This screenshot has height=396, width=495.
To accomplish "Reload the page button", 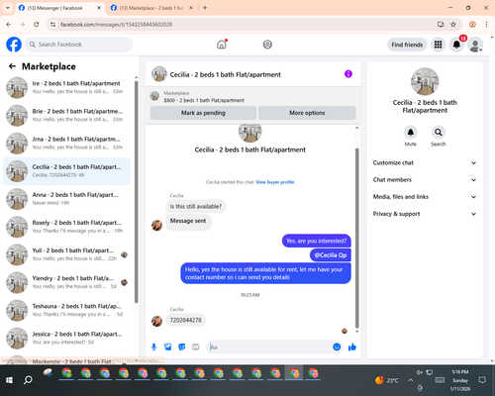I will (37, 24).
